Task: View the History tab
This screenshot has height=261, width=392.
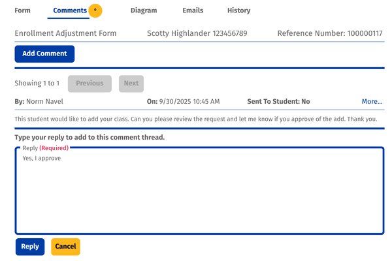Action: pyautogui.click(x=238, y=10)
